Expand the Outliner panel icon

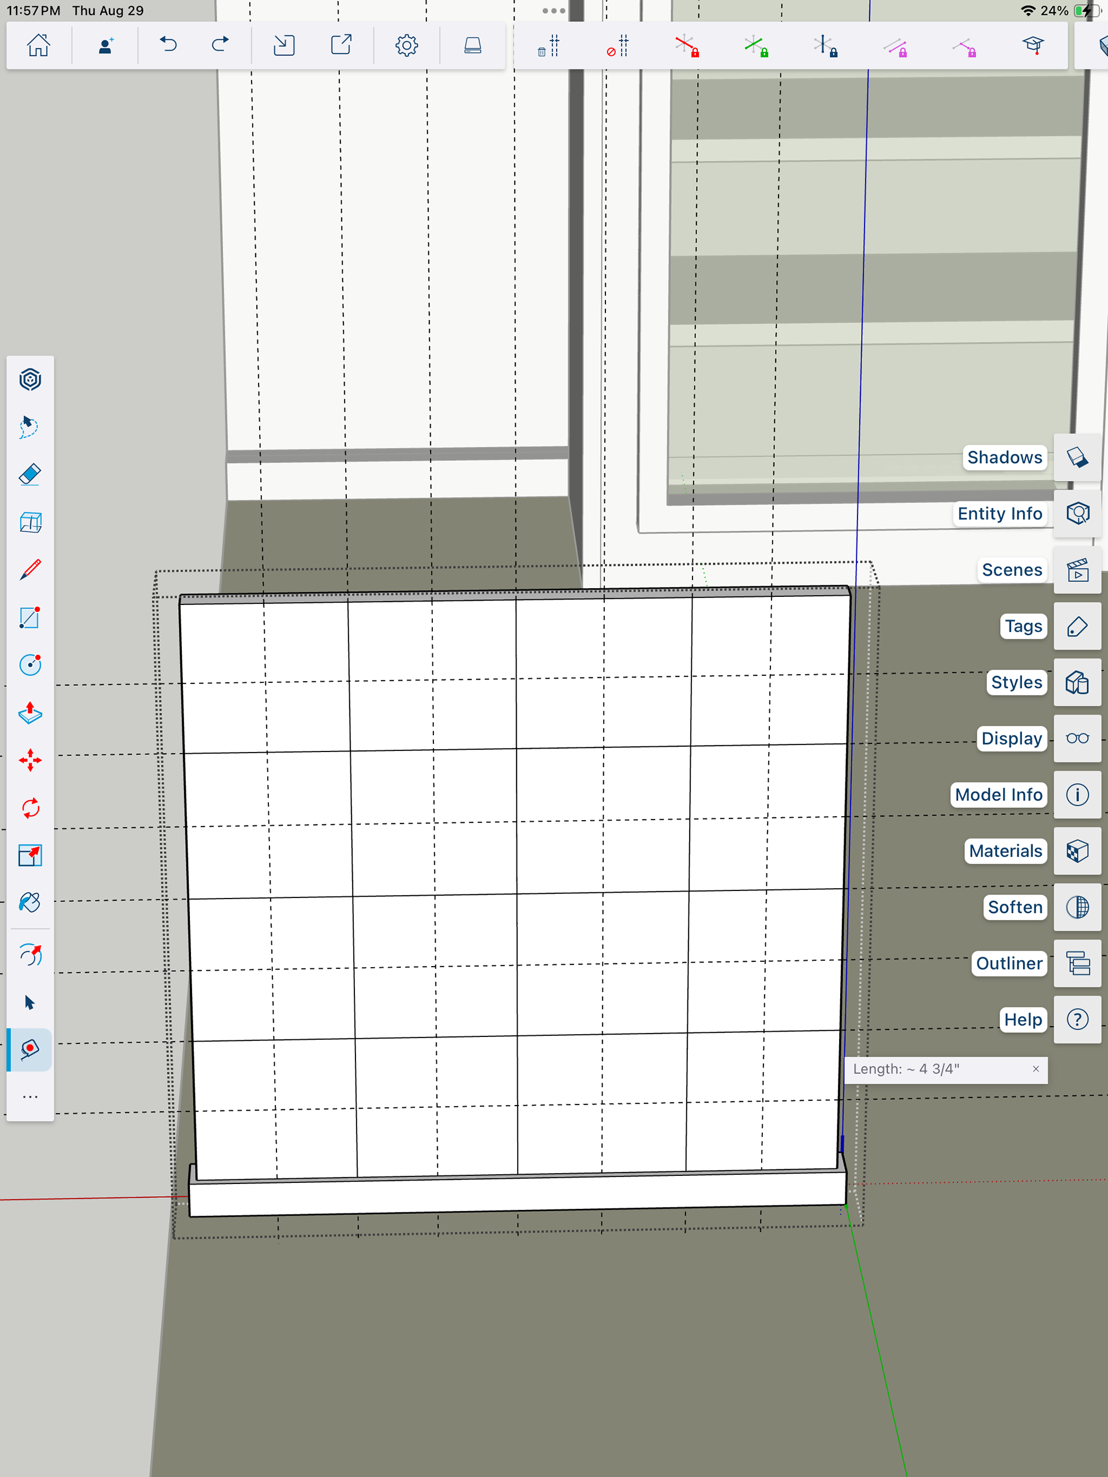pyautogui.click(x=1077, y=964)
